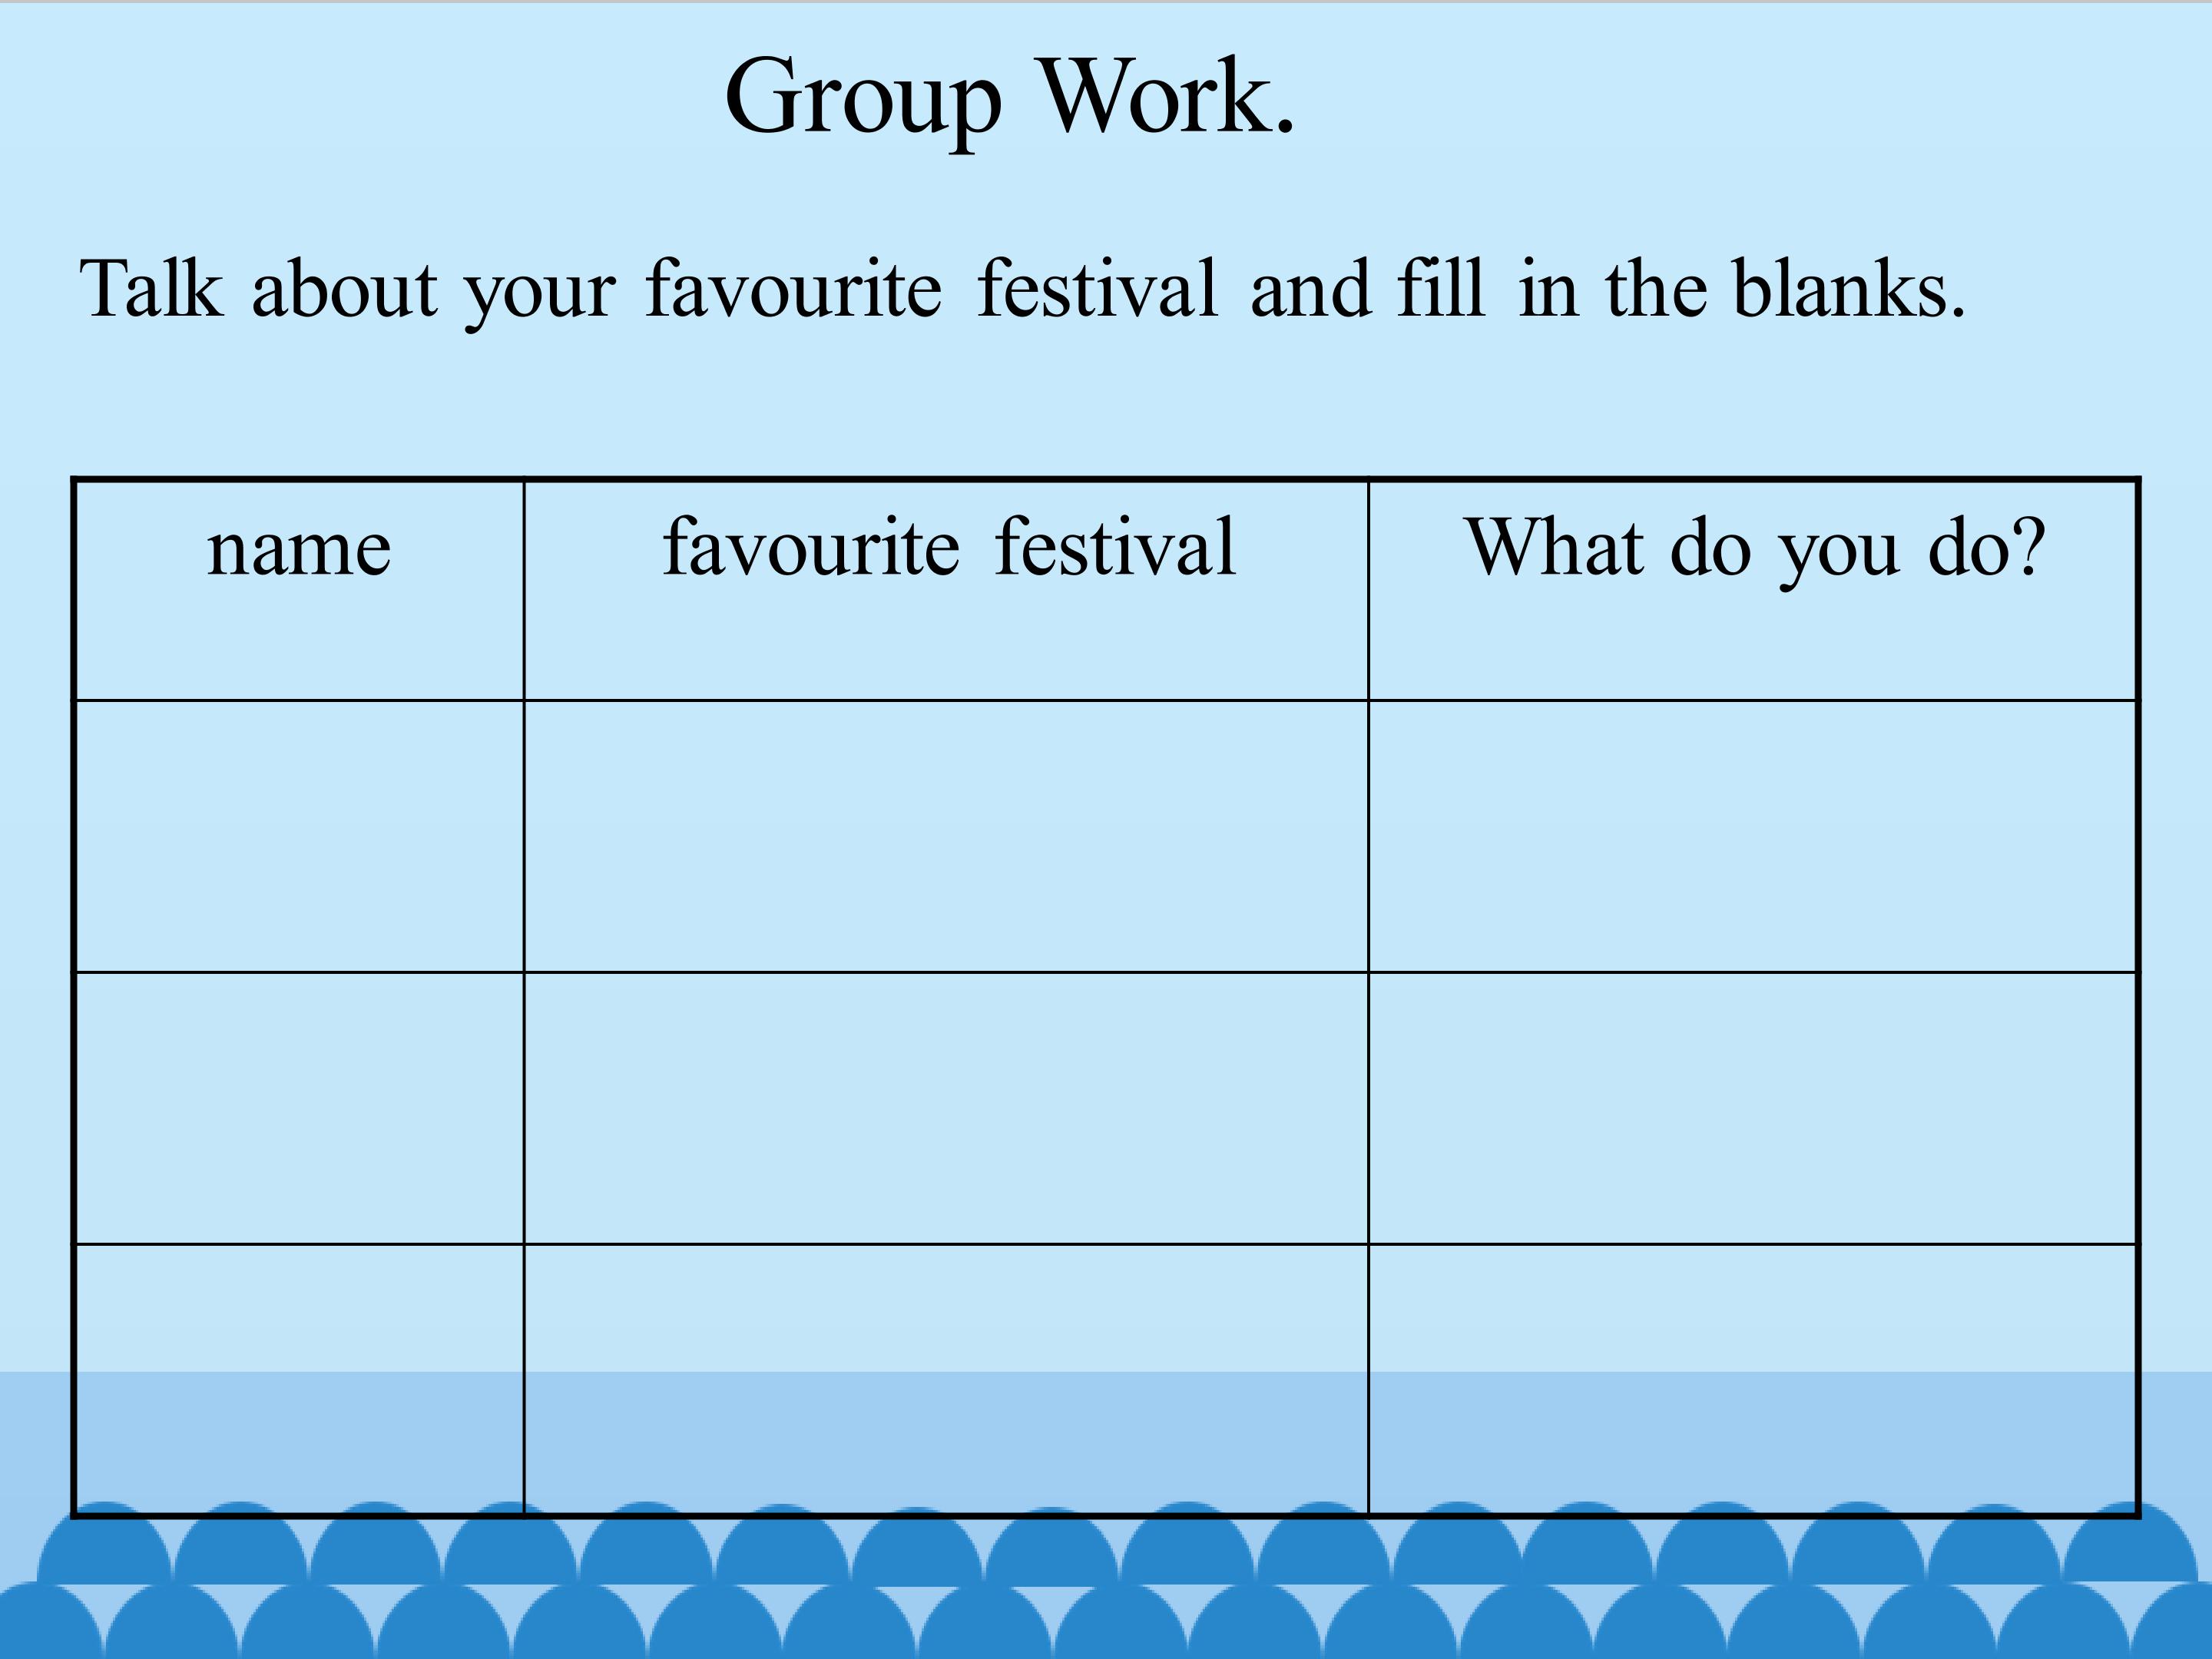Screen dimensions: 2212x1659
Task: Click second blank cell under "favourite festival"
Action: coord(946,1108)
